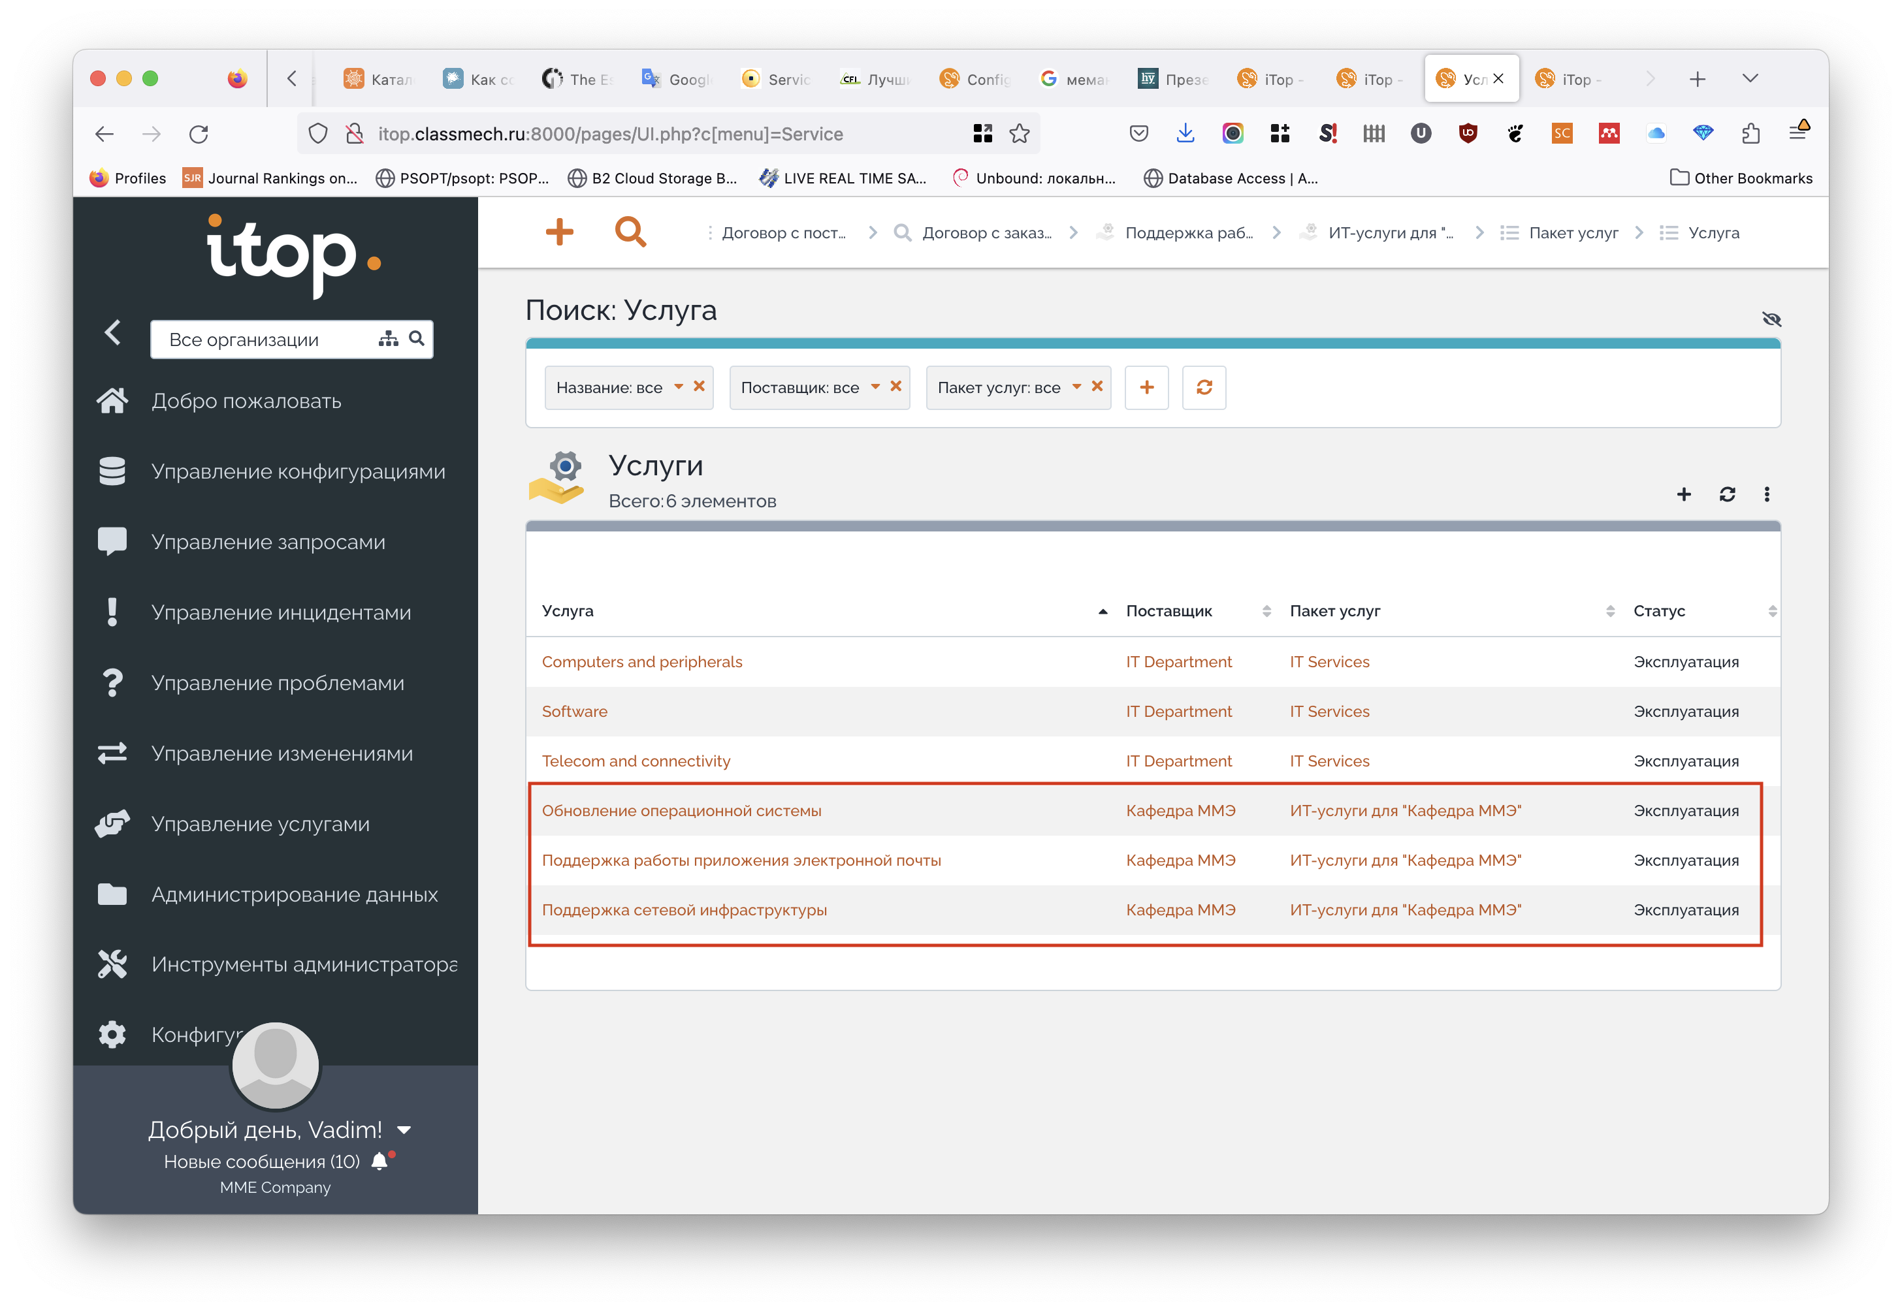Remove the Название filter criterion
Screen dimensions: 1902x1311
[x=699, y=386]
